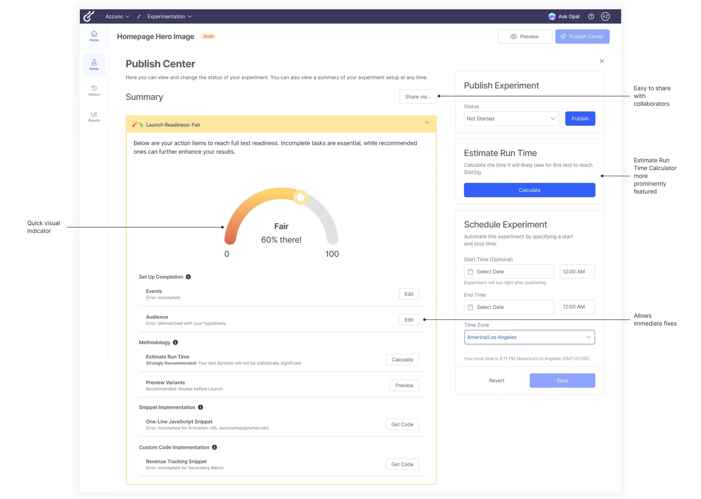Collapse the Launch Readiness section chevron

pos(427,123)
